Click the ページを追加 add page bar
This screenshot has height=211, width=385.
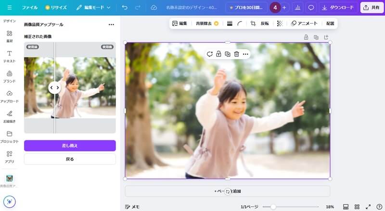pos(227,191)
